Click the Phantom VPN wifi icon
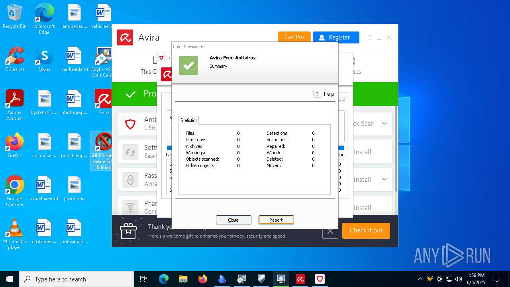This screenshot has width=510, height=287. coord(130,208)
